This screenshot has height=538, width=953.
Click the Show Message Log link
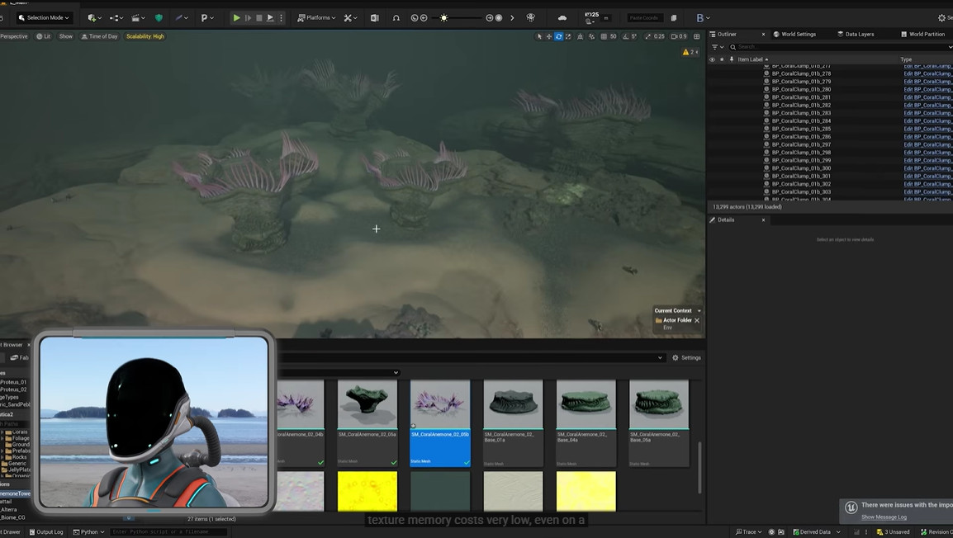(884, 517)
